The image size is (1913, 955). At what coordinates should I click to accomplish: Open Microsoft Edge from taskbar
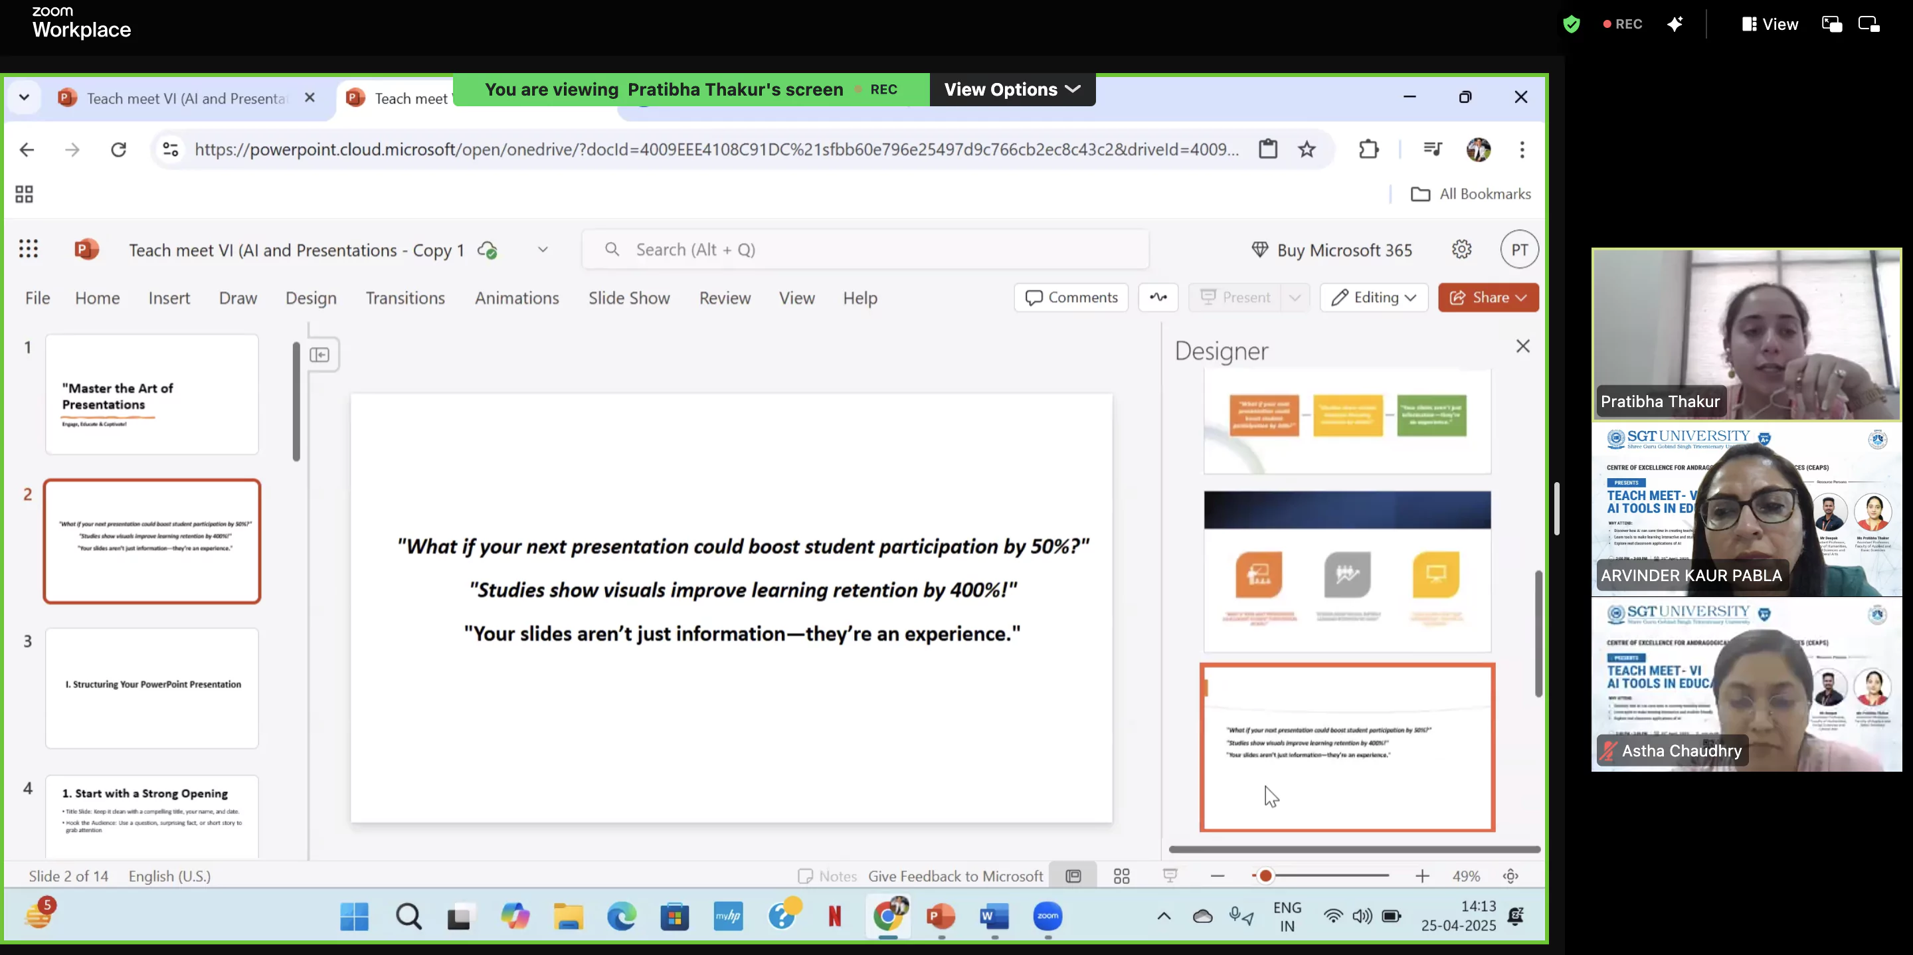pos(622,916)
